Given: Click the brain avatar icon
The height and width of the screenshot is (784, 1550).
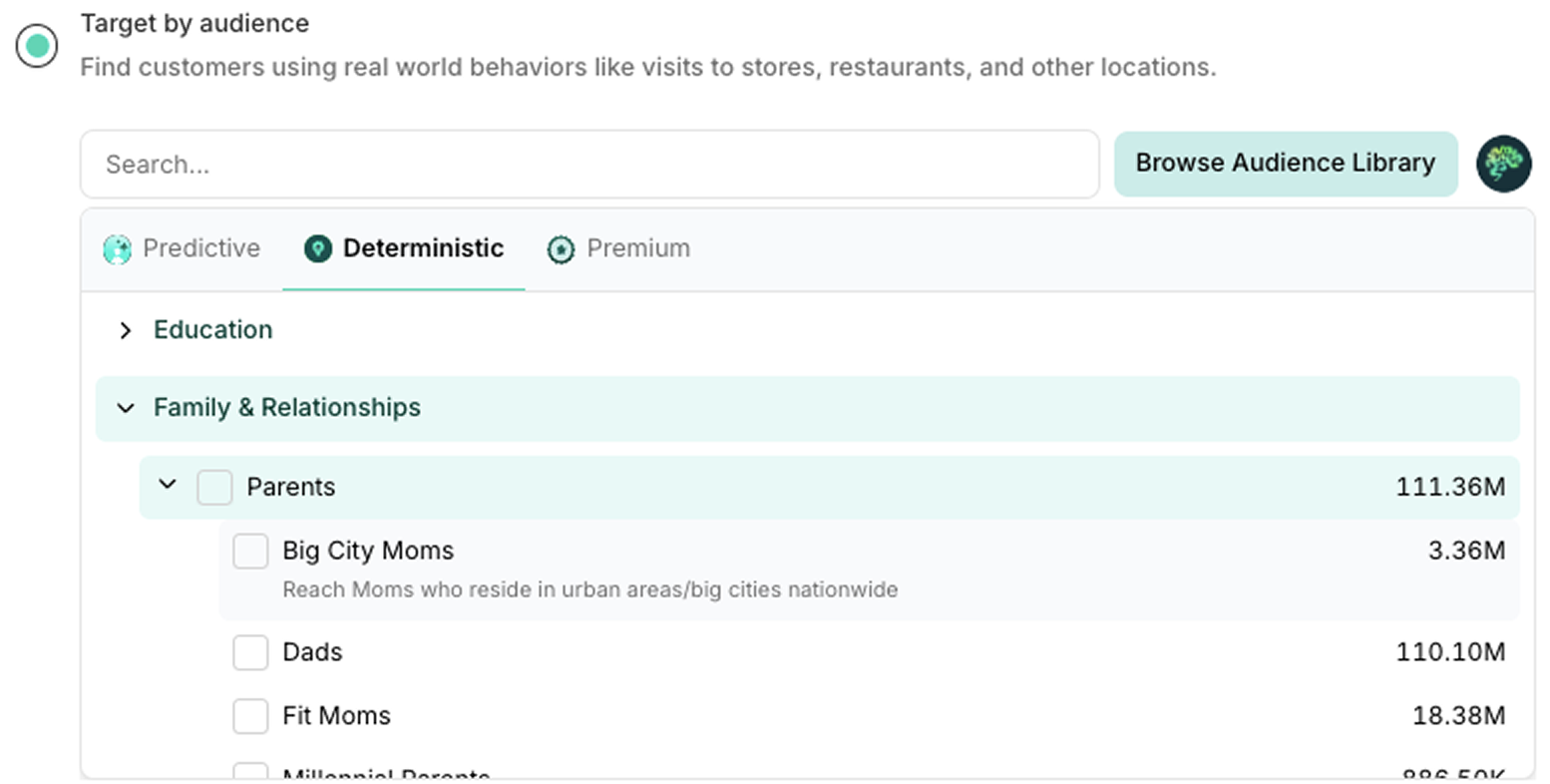Looking at the screenshot, I should point(1503,164).
